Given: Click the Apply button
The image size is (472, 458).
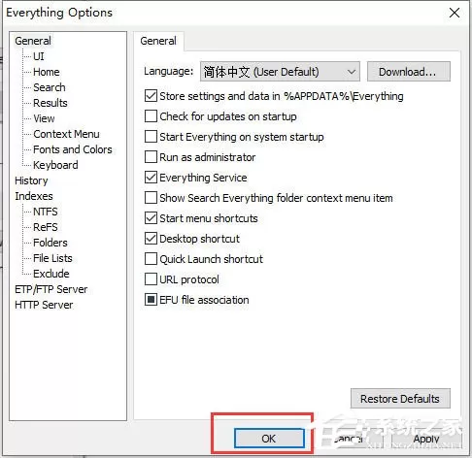Looking at the screenshot, I should [x=426, y=439].
